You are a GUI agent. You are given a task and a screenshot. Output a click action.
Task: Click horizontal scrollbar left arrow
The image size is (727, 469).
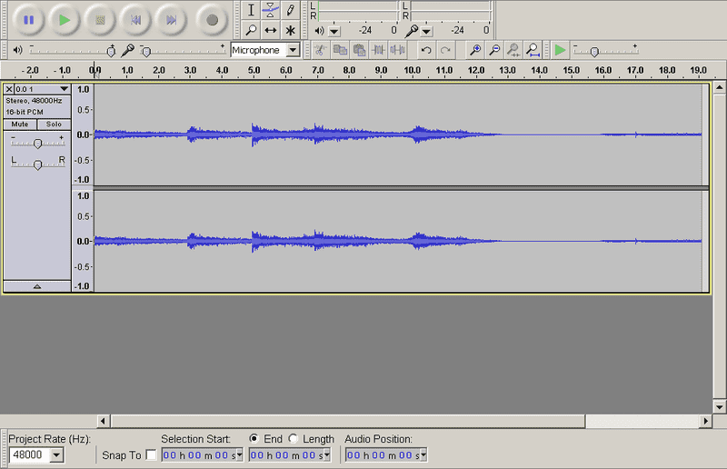point(103,421)
